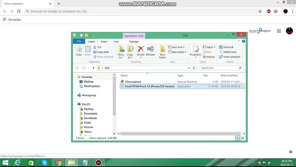This screenshot has height=167, width=296.
Task: Switch to large icons view in status bar
Action: coord(243,138)
